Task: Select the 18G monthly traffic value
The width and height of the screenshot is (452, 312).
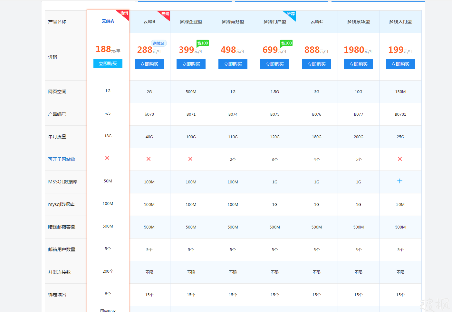Action: [108, 136]
